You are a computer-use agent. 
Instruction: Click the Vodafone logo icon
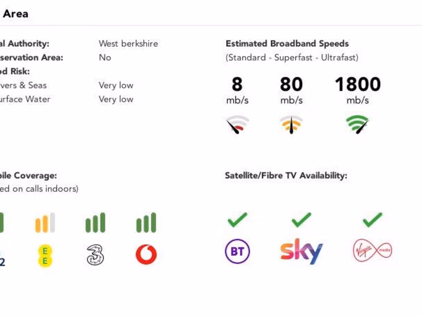(x=146, y=255)
